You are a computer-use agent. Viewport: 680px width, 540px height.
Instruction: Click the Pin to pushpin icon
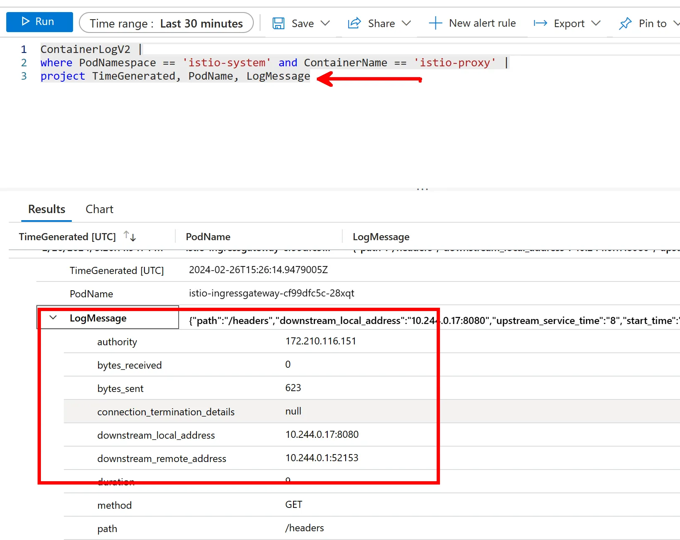[625, 23]
